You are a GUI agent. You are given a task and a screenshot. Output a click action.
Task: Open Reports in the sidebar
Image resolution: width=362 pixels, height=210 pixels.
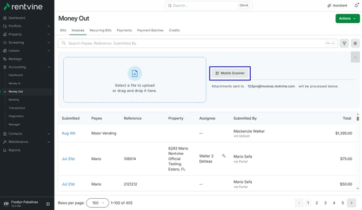pyautogui.click(x=14, y=150)
